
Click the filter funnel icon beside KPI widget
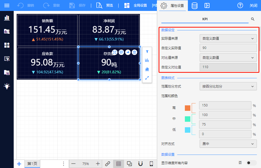point(147,51)
